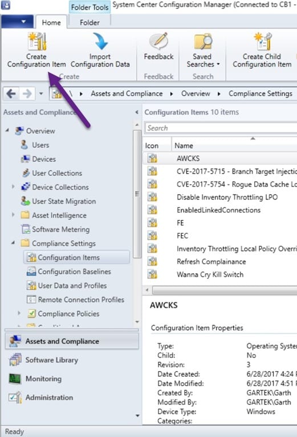Click the Create Child Configuration Item icon

262,41
